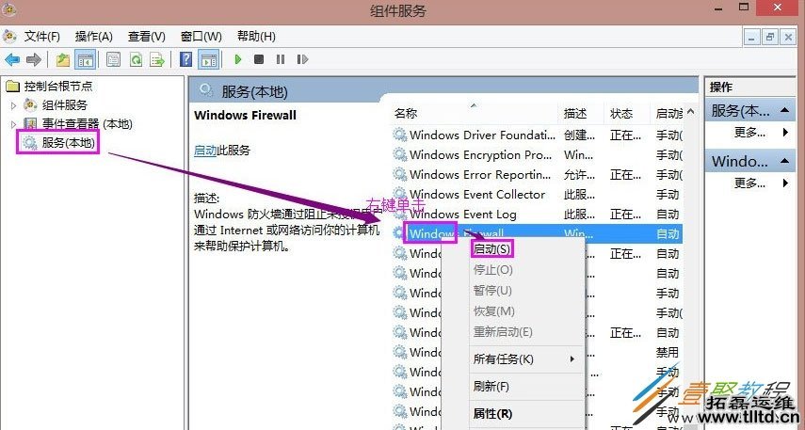Select 服务(本地) in the console tree
This screenshot has height=430, width=805.
tap(68, 143)
